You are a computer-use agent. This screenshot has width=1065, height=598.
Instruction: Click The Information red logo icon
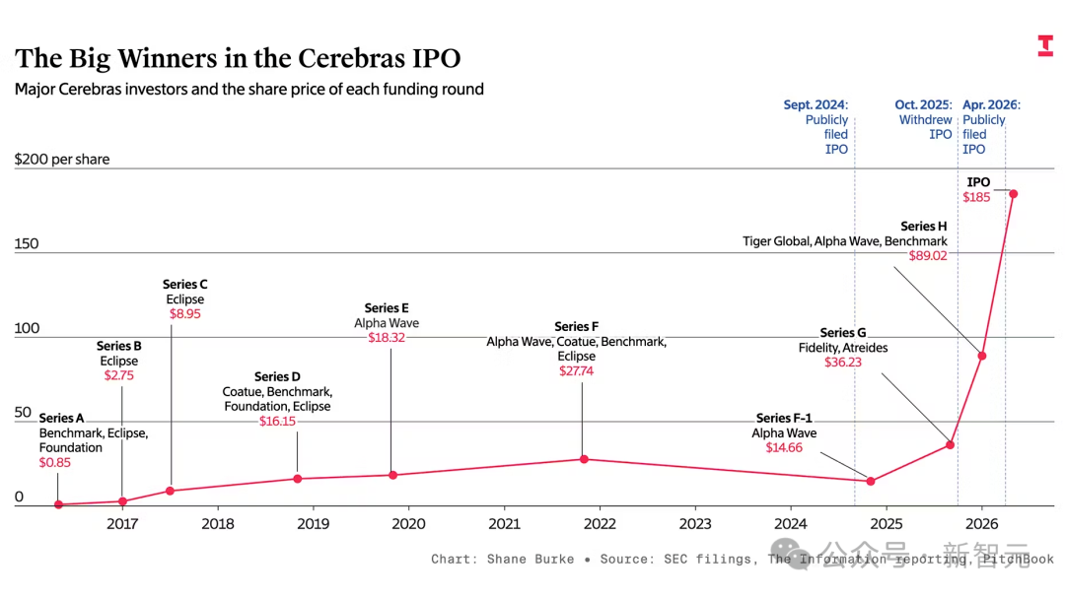[x=1045, y=45]
